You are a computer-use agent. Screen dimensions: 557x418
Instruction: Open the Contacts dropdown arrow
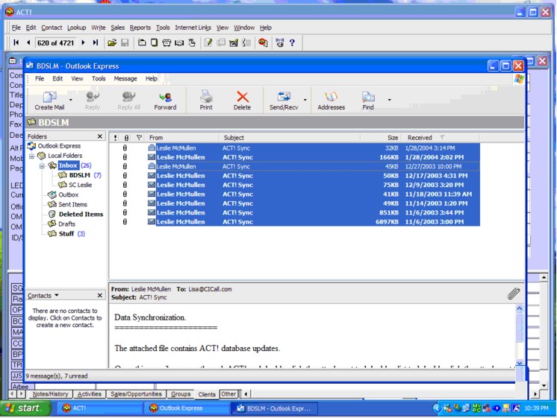[57, 295]
